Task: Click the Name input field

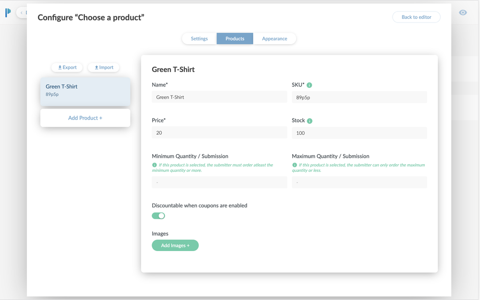Action: coord(219,97)
